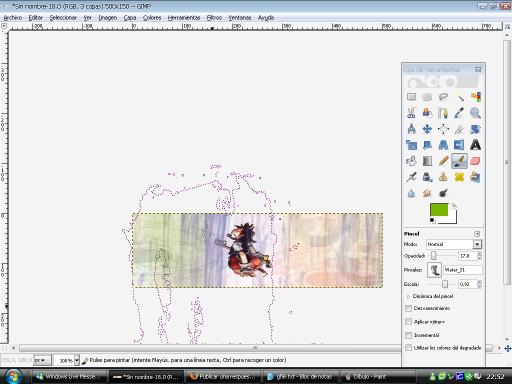
Task: Choose the Measure compass tool
Action: (411, 129)
